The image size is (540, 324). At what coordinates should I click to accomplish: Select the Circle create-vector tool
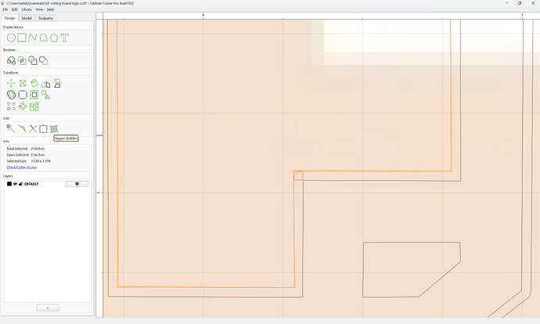click(x=12, y=38)
